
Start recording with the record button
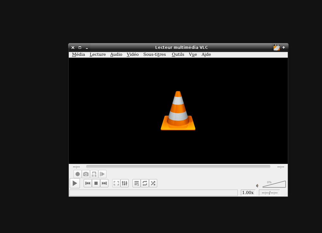(x=78, y=174)
